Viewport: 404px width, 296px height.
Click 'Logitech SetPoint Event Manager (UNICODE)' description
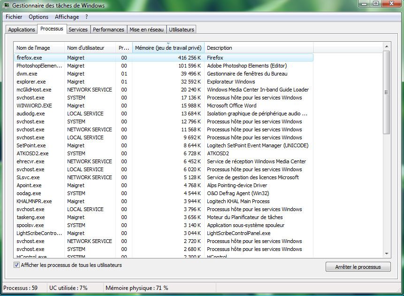click(258, 145)
